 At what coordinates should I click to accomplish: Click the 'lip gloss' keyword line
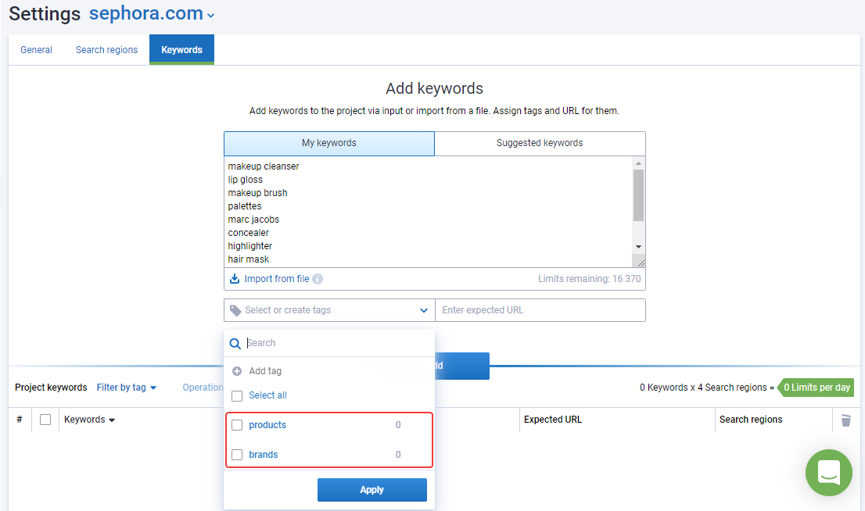point(245,180)
